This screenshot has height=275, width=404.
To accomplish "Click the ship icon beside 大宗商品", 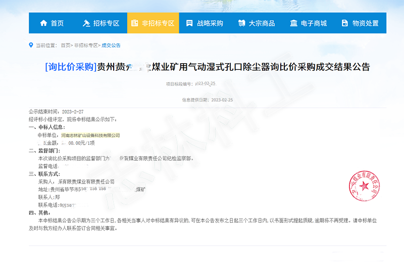I will (241, 23).
